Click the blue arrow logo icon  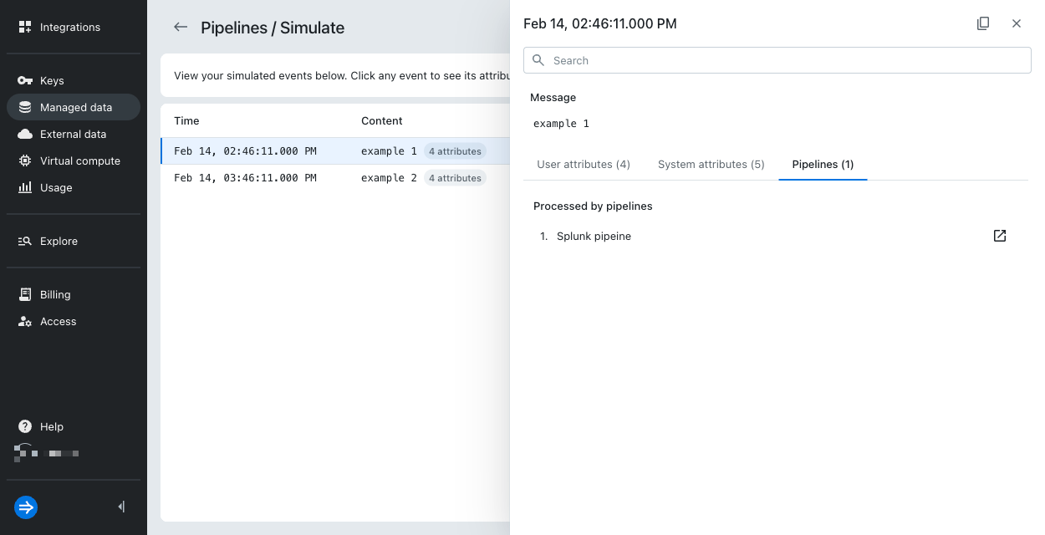tap(26, 507)
